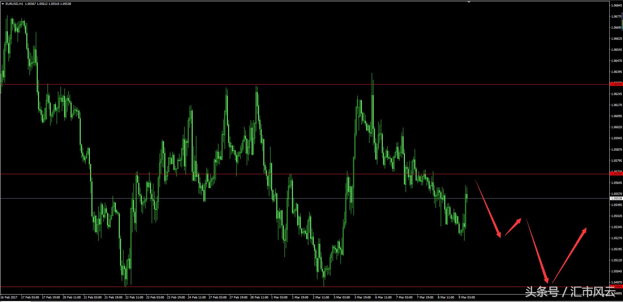The width and height of the screenshot is (623, 302).
Task: Click the gray chart shift triangle marker
Action: pos(469,2)
